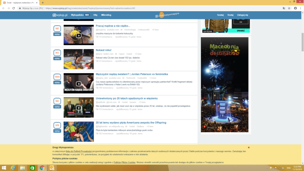Click vote count 597 box
The height and width of the screenshot is (171, 304).
(x=57, y=28)
